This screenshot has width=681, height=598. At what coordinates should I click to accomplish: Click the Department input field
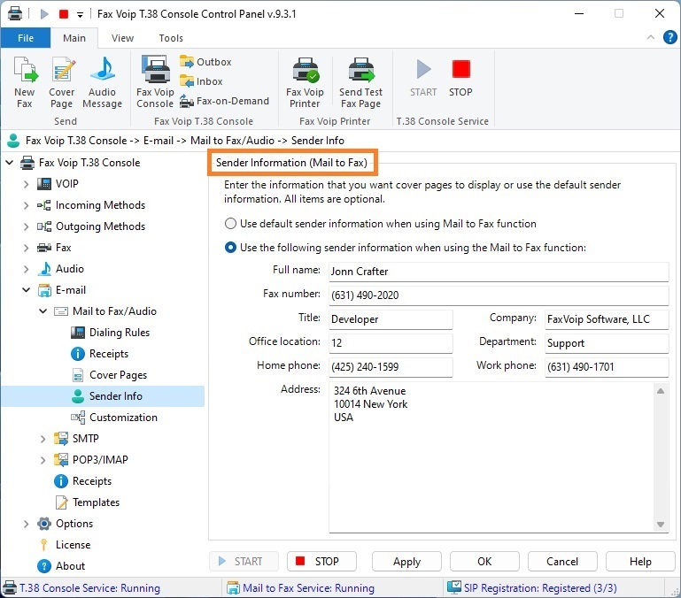pos(607,343)
